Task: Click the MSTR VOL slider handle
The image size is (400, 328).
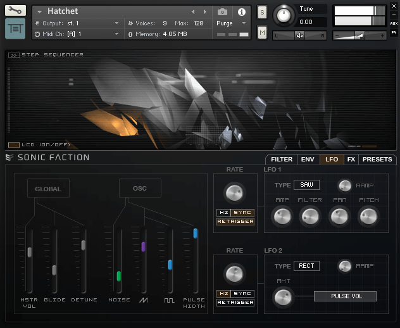Action: tap(30, 252)
